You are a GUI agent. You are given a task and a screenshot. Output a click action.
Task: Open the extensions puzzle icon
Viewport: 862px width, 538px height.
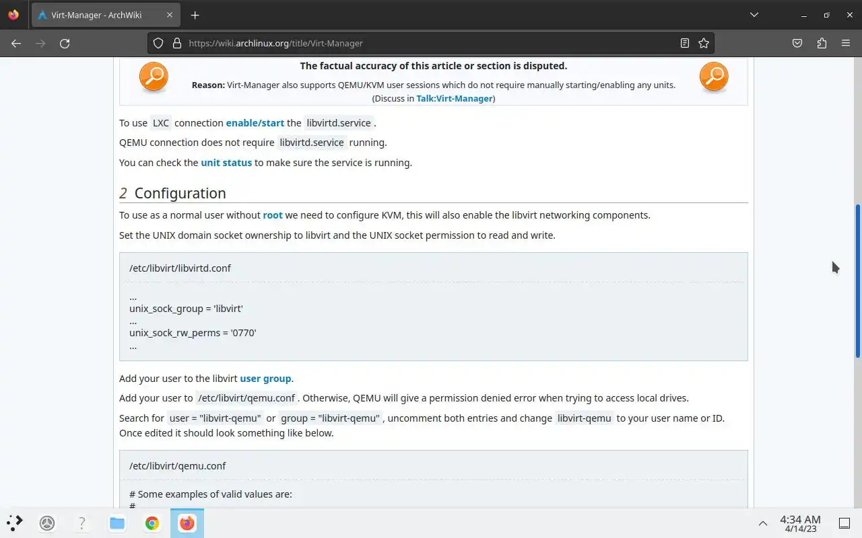(x=822, y=43)
